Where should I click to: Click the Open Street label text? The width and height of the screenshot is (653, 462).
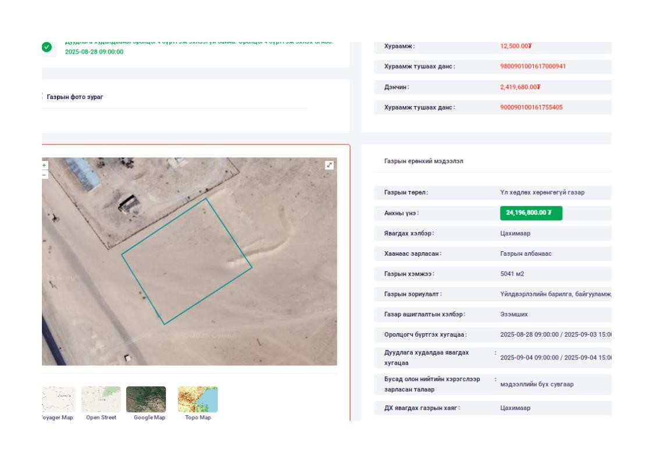click(101, 418)
